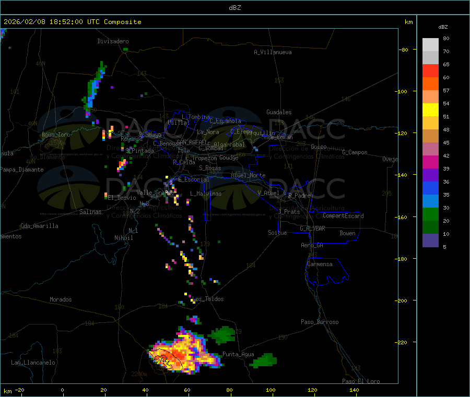Click the J_Prats location label
This screenshot has height=397, width=470.
[x=289, y=211]
